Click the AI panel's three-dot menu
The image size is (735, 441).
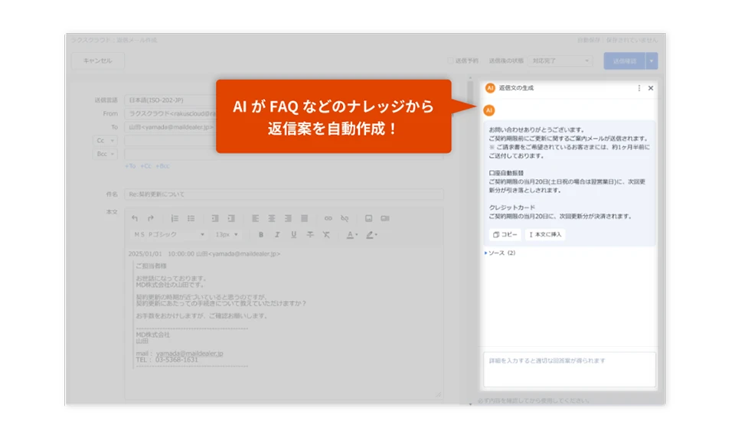tap(639, 88)
